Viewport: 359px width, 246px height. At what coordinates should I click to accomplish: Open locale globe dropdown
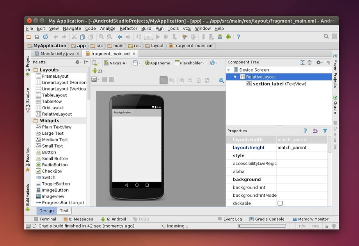click(x=213, y=63)
